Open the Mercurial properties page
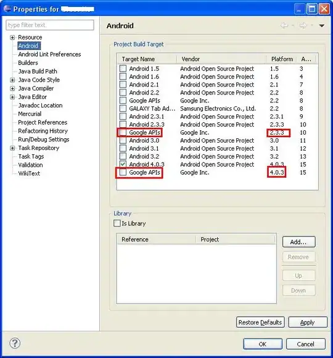The width and height of the screenshot is (333, 358). [30, 114]
